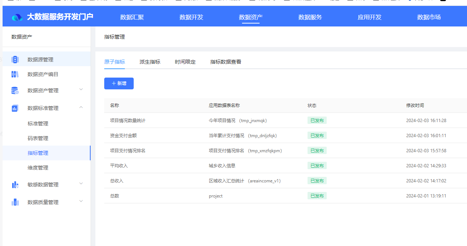This screenshot has height=246, width=467.
Task: Expand the 数据质量管理 chevron
Action: coord(81,201)
